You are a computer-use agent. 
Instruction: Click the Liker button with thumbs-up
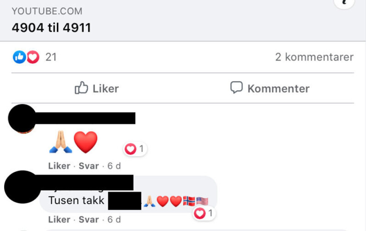click(x=96, y=88)
